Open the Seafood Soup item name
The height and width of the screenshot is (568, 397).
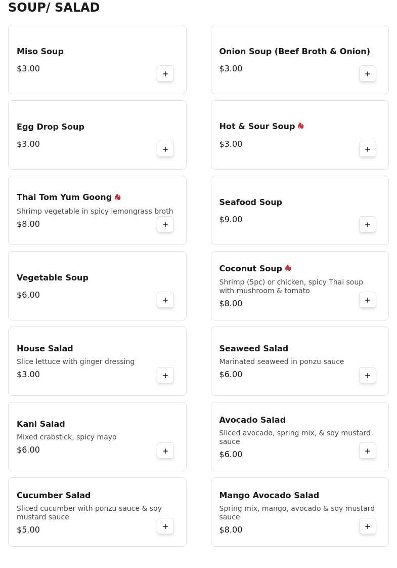point(250,202)
